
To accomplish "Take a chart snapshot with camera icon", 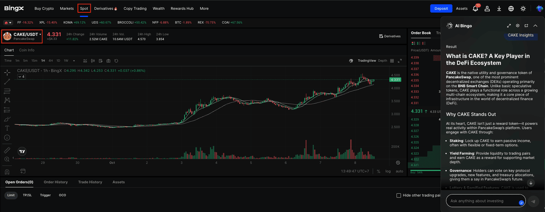I will pos(109,61).
